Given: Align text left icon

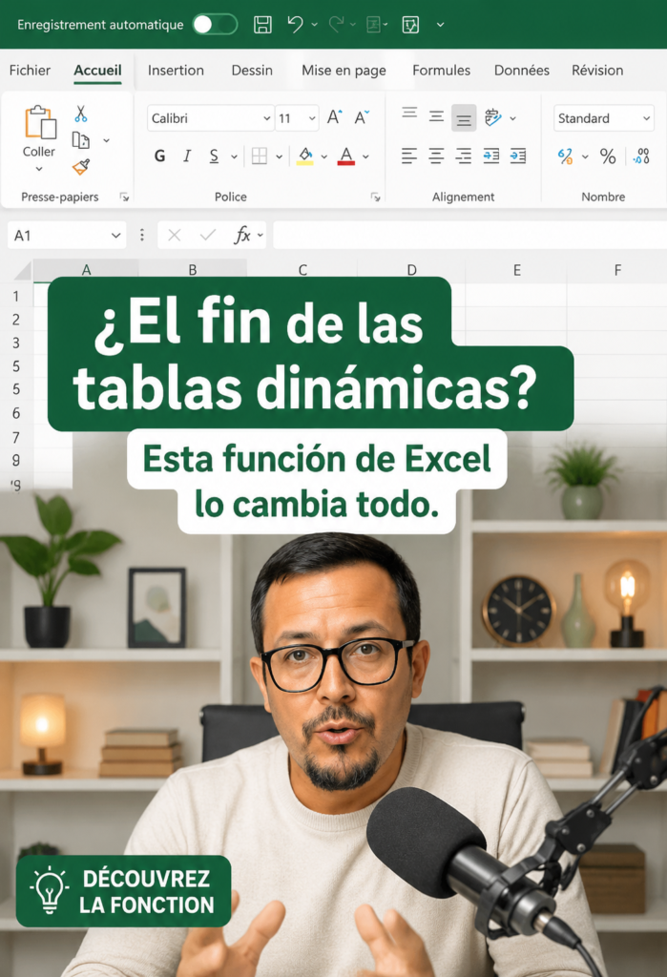Looking at the screenshot, I should (x=409, y=156).
